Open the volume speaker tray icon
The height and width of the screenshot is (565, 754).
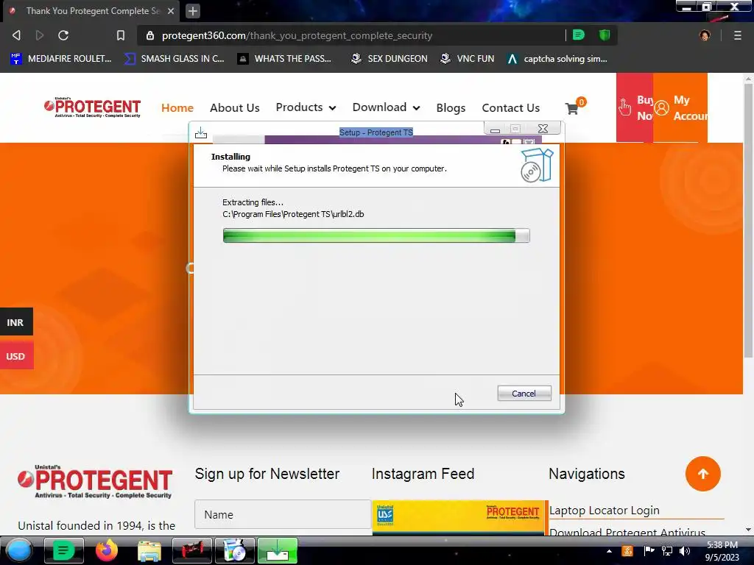tap(685, 551)
